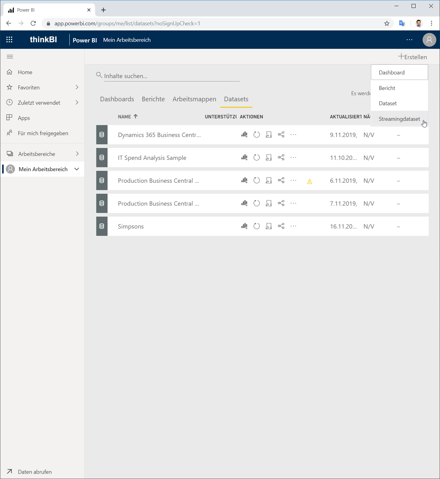Choose Streamingdataset from the Erstellen menu
The height and width of the screenshot is (479, 440).
tap(399, 119)
